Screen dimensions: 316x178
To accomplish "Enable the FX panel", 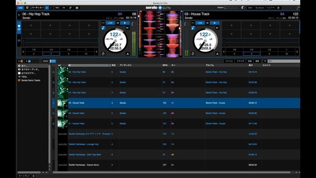I will point(64,8).
